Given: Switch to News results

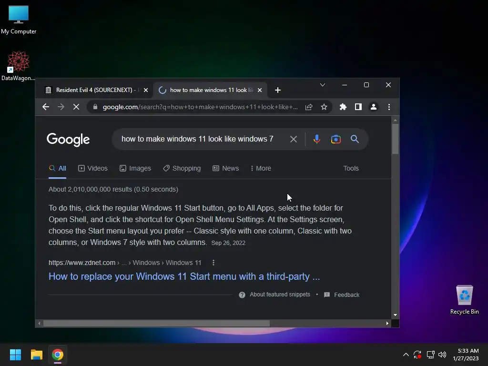Looking at the screenshot, I should click(225, 168).
